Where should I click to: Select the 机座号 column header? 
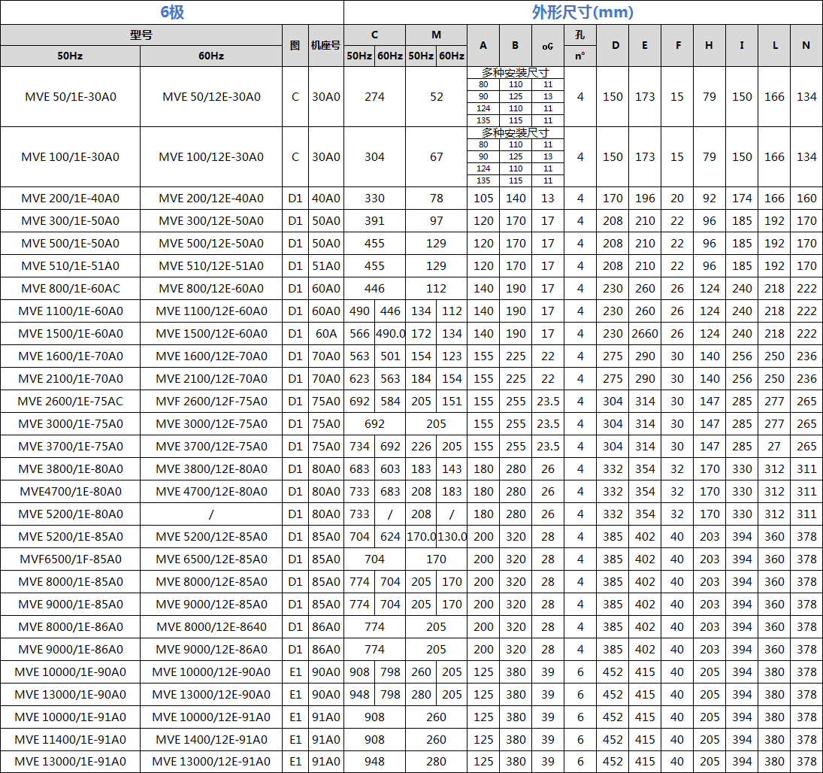[x=325, y=45]
